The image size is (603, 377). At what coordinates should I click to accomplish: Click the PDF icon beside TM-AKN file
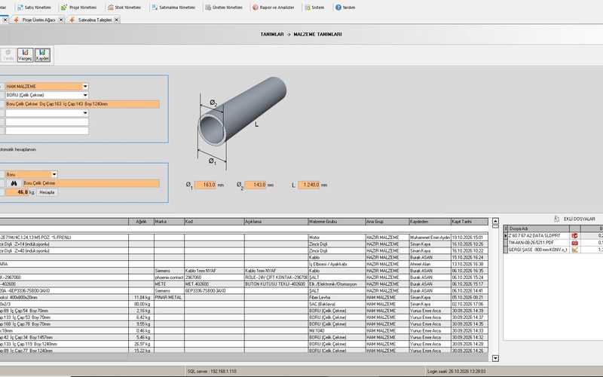point(574,243)
